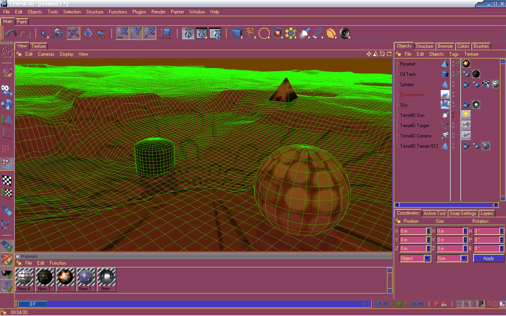Screen dimensions: 506x316
Task: Toggle Z axis lock
Action: tap(149, 34)
